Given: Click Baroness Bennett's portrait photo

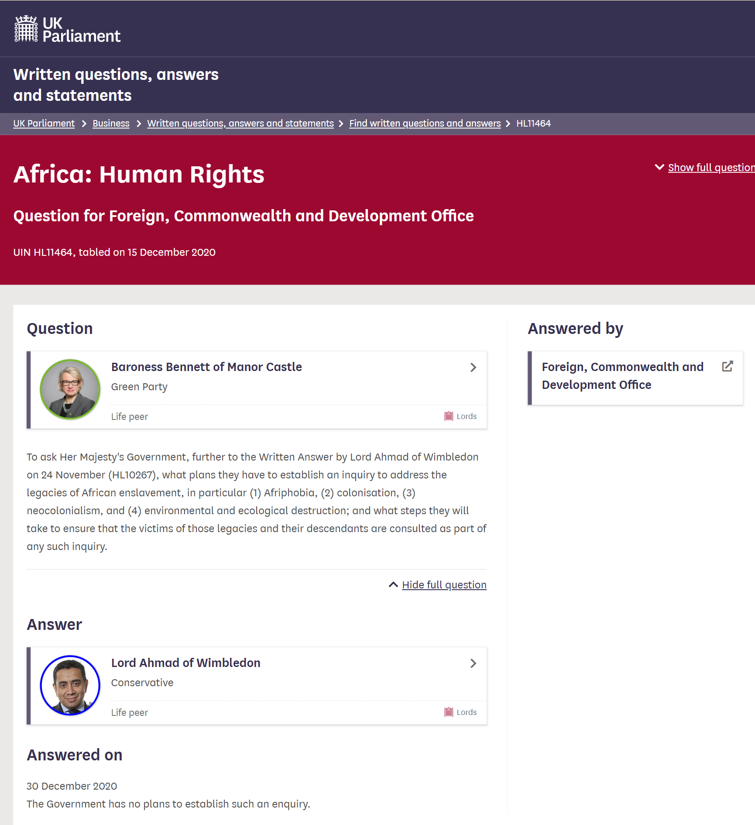Looking at the screenshot, I should coord(70,389).
